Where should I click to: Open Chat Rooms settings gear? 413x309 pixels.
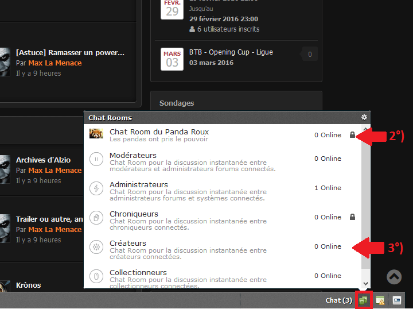point(364,117)
